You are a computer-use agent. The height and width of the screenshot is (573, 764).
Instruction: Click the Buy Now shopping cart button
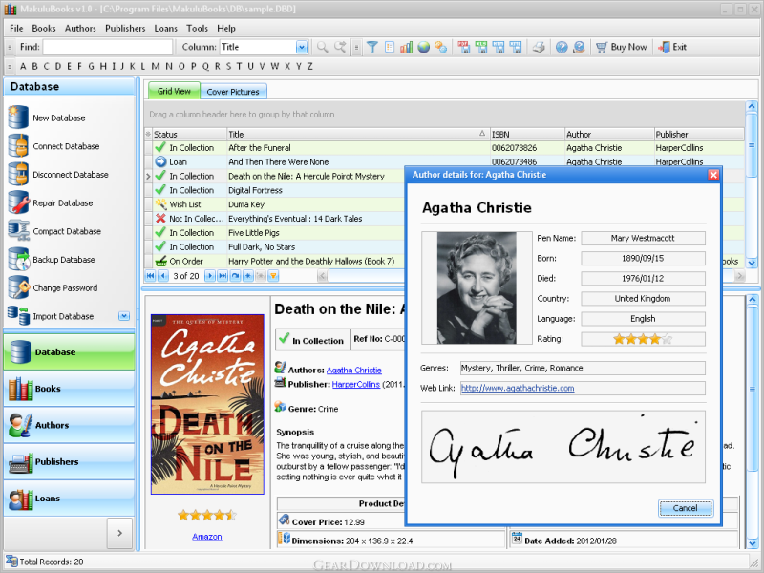622,47
